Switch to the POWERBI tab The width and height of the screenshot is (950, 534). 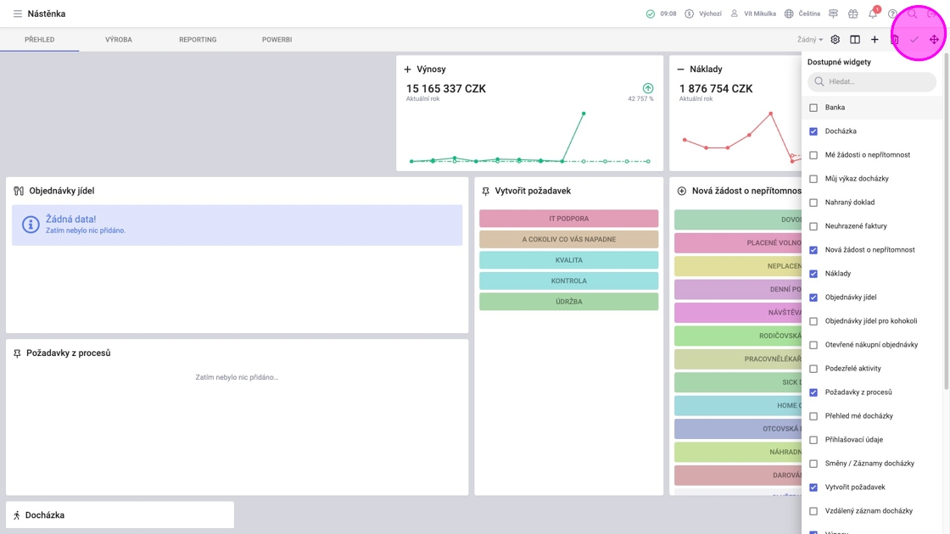(x=277, y=39)
